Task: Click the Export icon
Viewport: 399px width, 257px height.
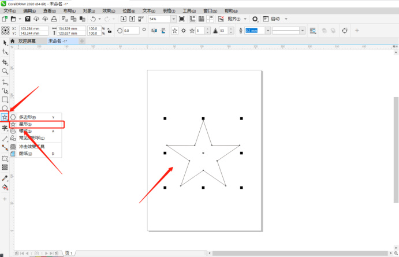Action: tap(132, 19)
